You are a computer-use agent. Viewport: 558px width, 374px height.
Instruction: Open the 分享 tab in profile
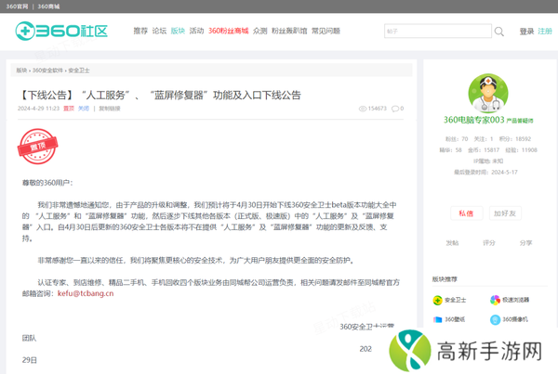click(x=525, y=243)
